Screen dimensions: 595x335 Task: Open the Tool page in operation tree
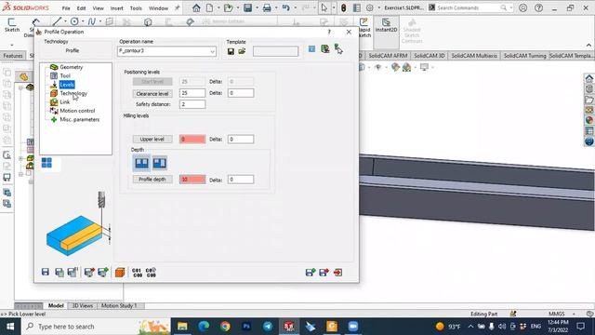tap(65, 75)
